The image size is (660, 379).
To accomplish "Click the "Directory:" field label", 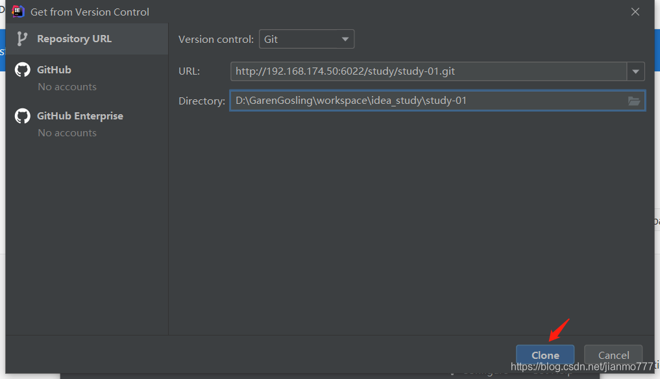I will 202,101.
